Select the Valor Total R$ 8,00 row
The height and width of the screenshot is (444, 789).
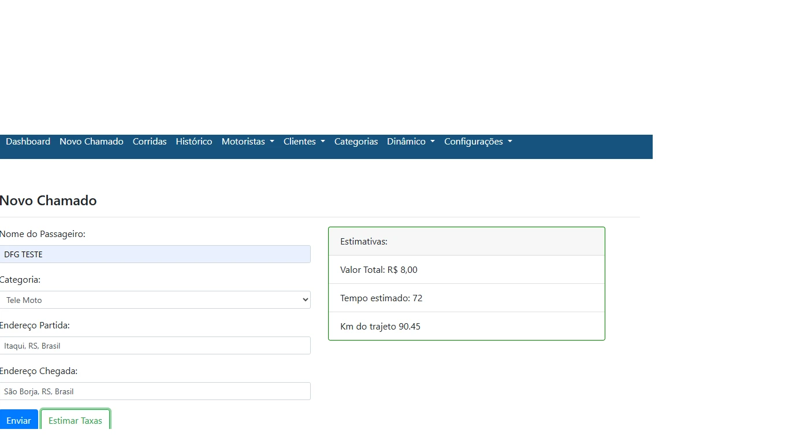(x=466, y=270)
